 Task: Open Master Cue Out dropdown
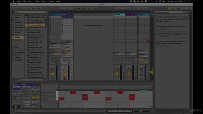tap(144, 52)
